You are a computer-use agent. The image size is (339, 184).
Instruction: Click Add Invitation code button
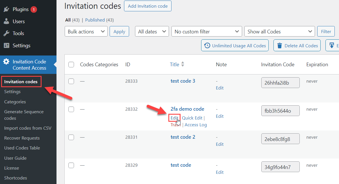[x=148, y=6]
